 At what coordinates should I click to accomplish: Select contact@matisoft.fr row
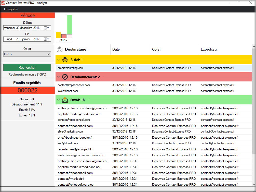pyautogui.click(x=154, y=179)
